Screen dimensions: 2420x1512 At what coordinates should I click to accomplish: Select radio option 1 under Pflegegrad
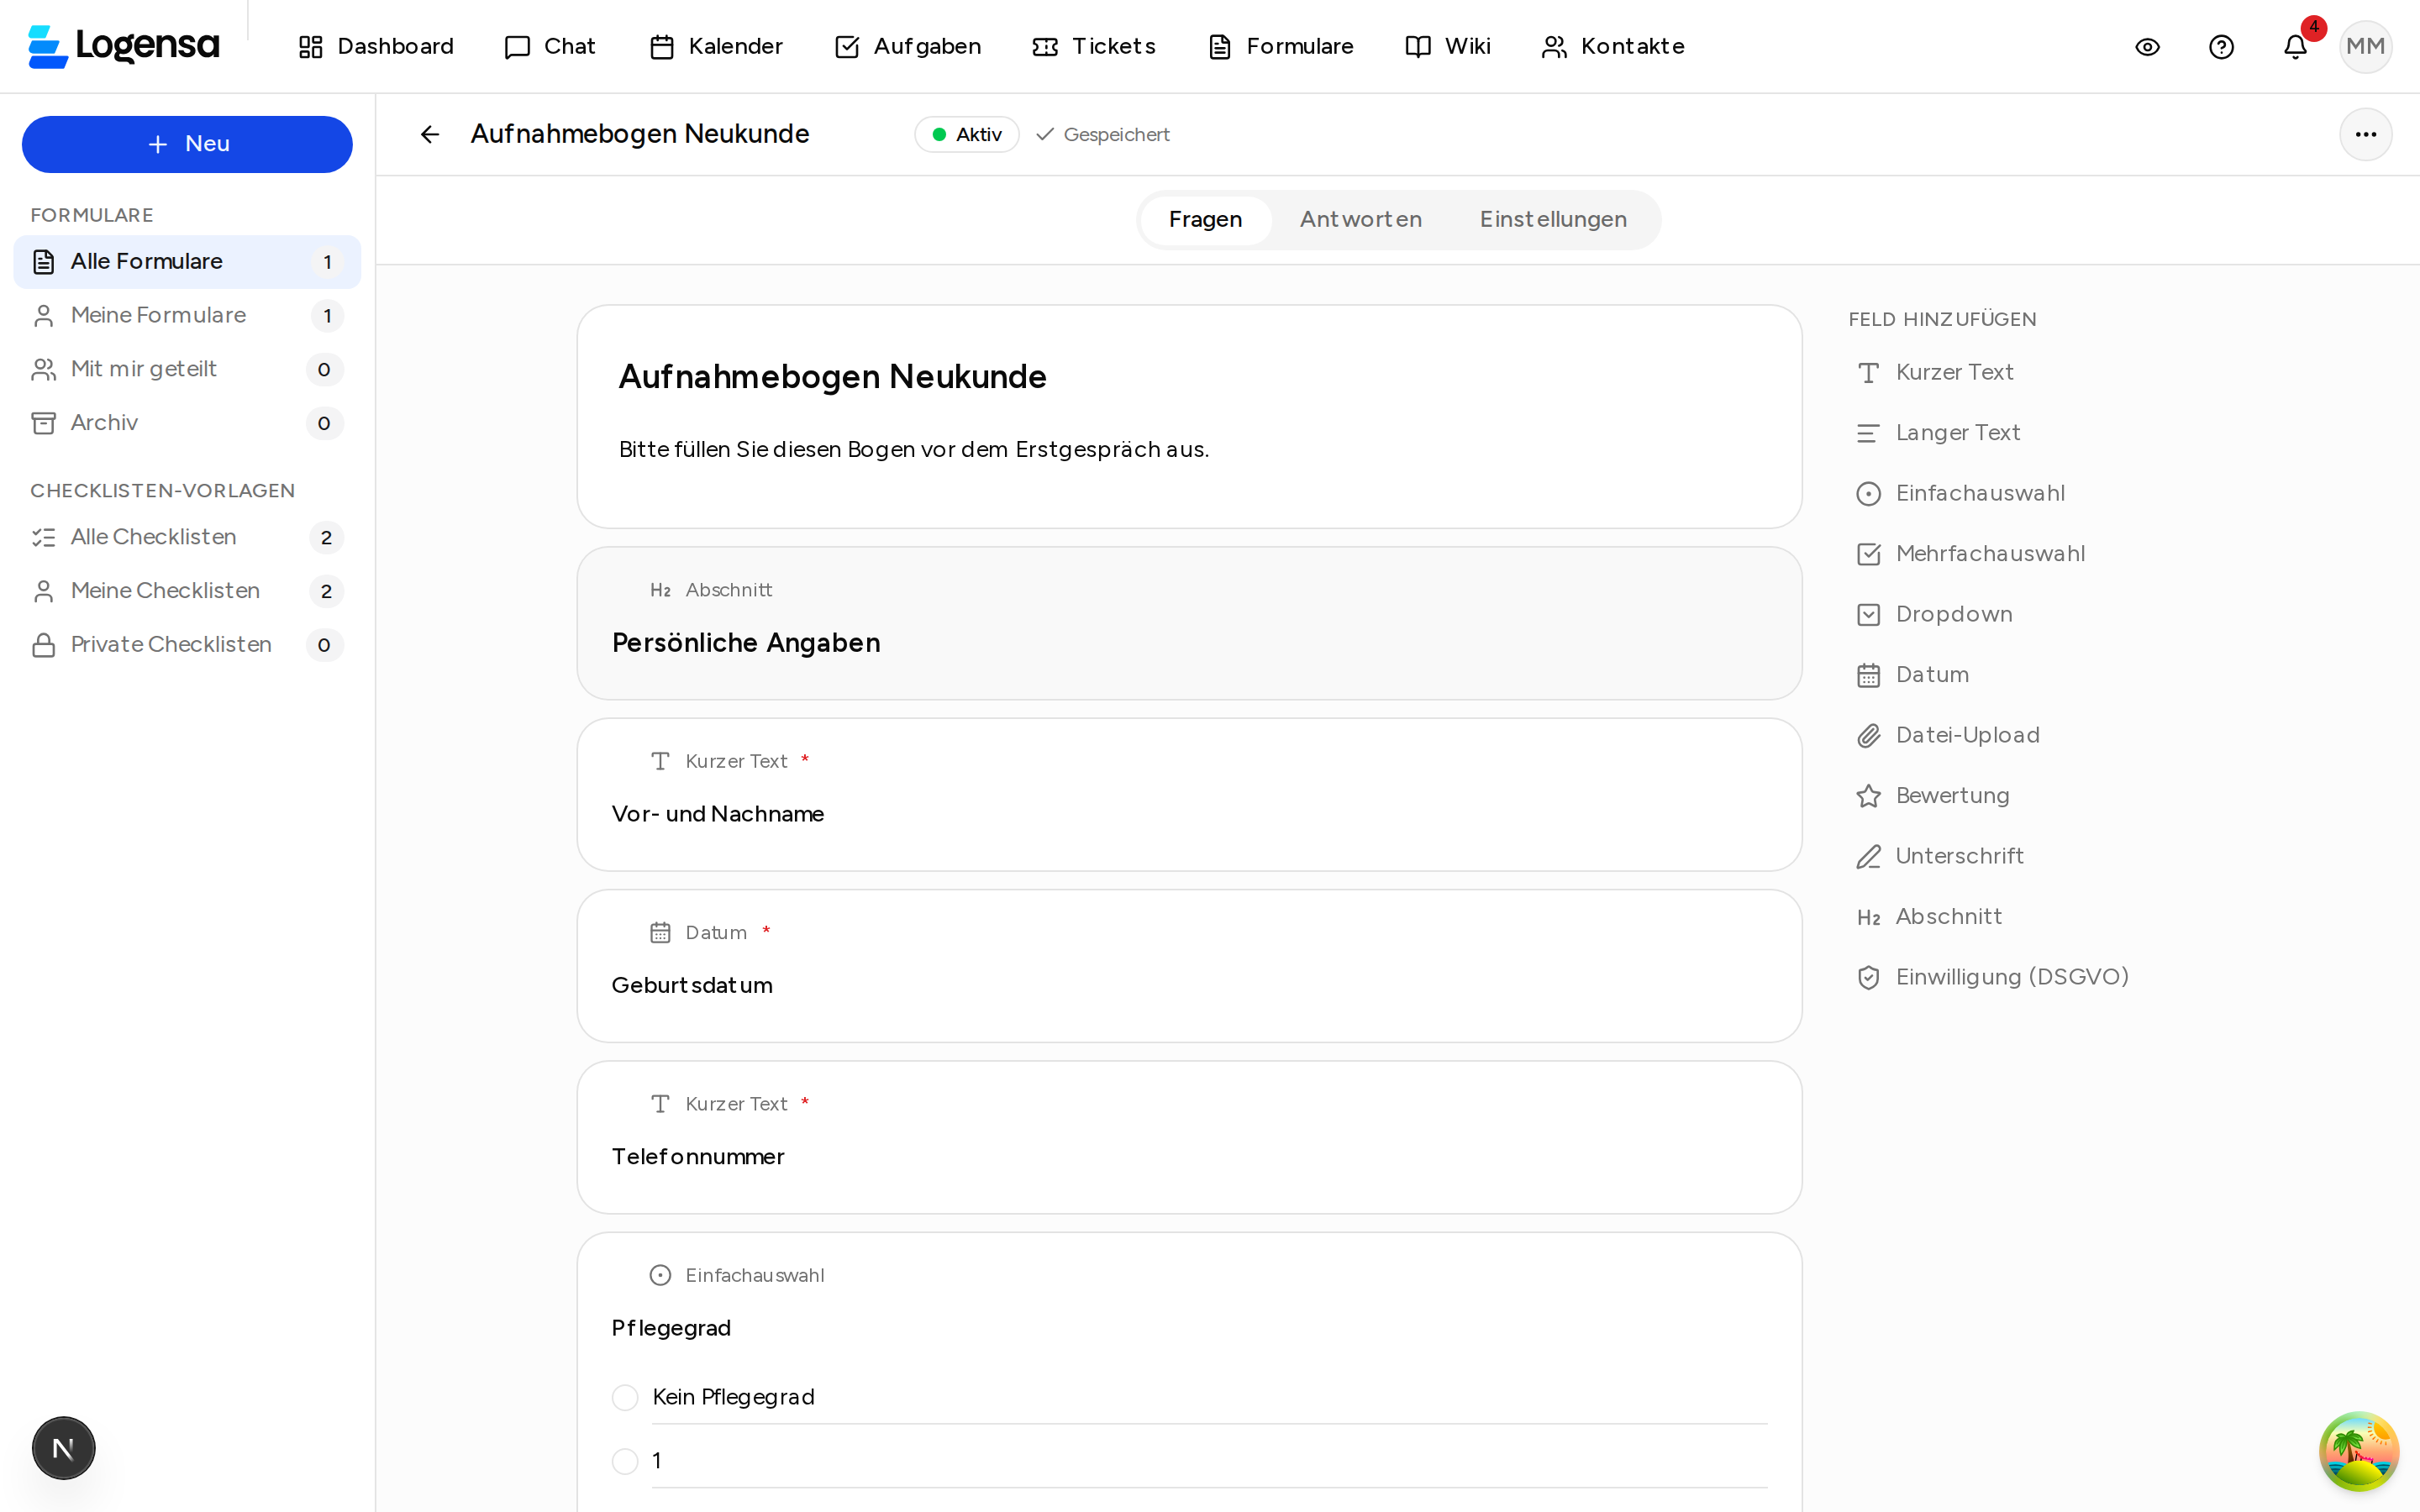pyautogui.click(x=625, y=1461)
